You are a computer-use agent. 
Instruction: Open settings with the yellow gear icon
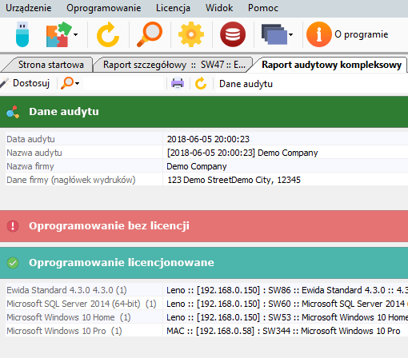click(191, 34)
